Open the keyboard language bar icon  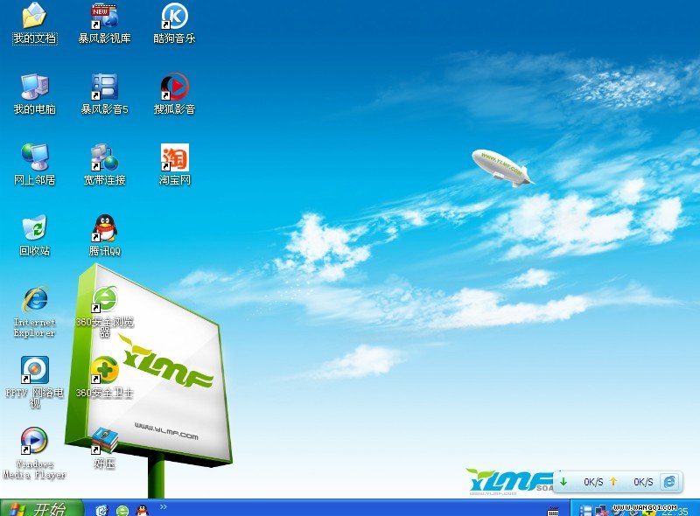(553, 511)
